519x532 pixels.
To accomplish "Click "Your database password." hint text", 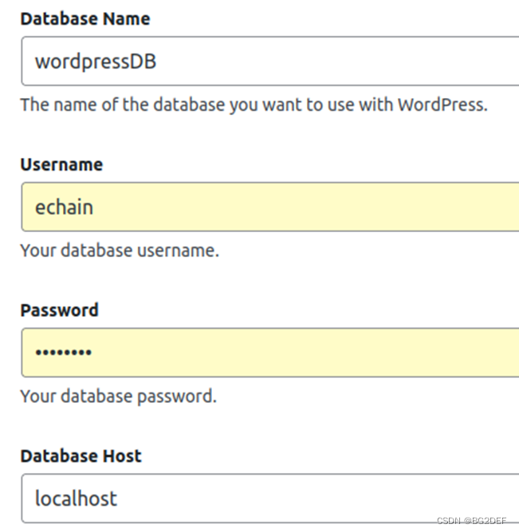I will coord(118,396).
